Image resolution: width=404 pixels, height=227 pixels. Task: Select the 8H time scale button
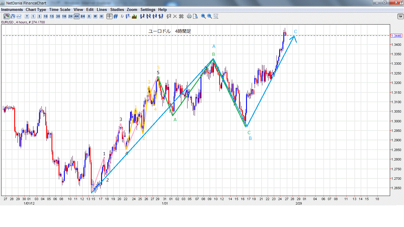(83, 16)
